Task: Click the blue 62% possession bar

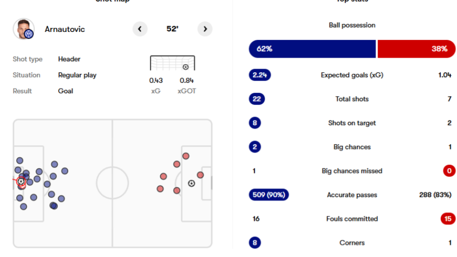Action: 312,49
